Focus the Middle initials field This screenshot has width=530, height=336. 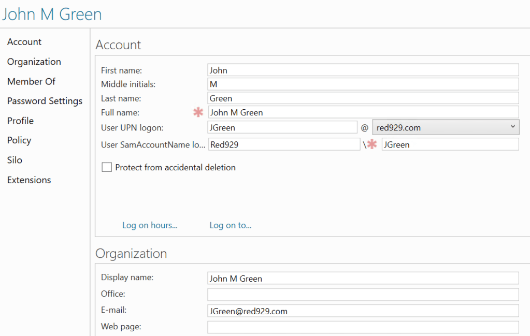(363, 84)
